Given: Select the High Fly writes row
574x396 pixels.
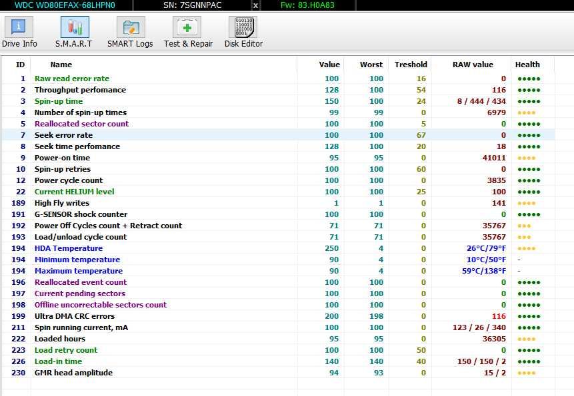Looking at the screenshot, I should (278, 203).
